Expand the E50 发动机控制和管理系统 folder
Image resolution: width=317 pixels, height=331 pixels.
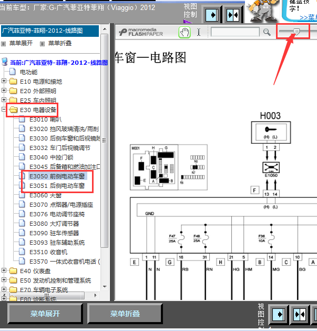[x=4, y=279]
